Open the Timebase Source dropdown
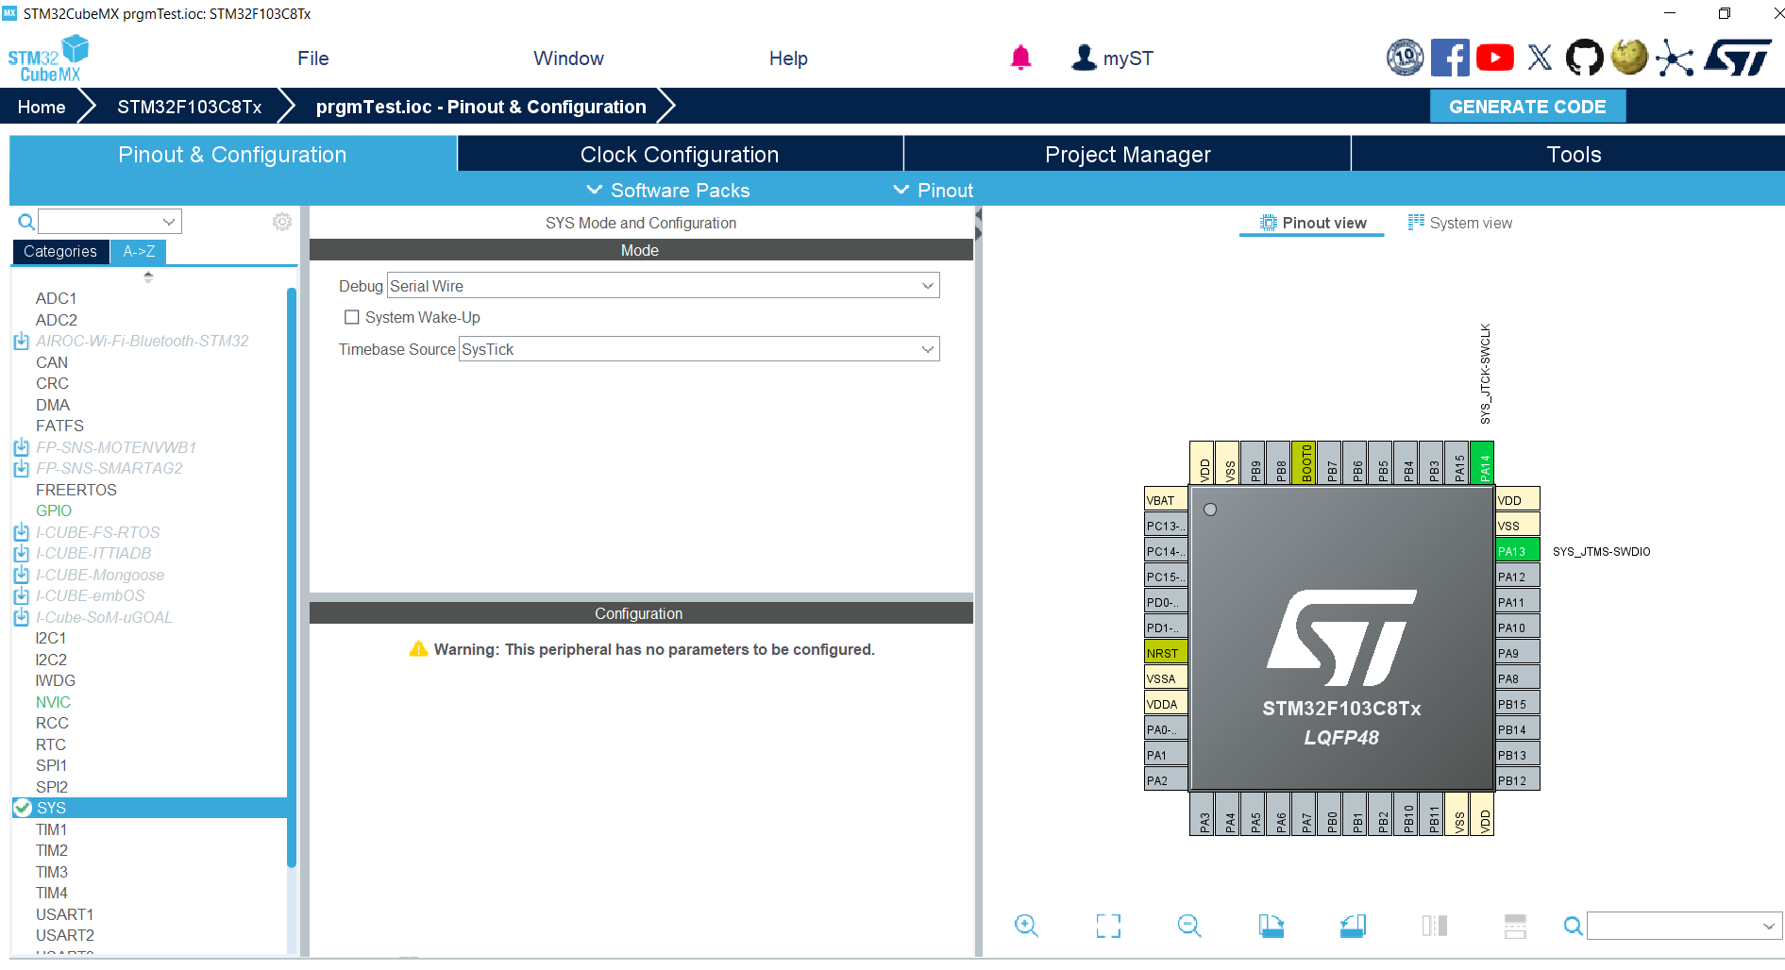 [x=926, y=349]
